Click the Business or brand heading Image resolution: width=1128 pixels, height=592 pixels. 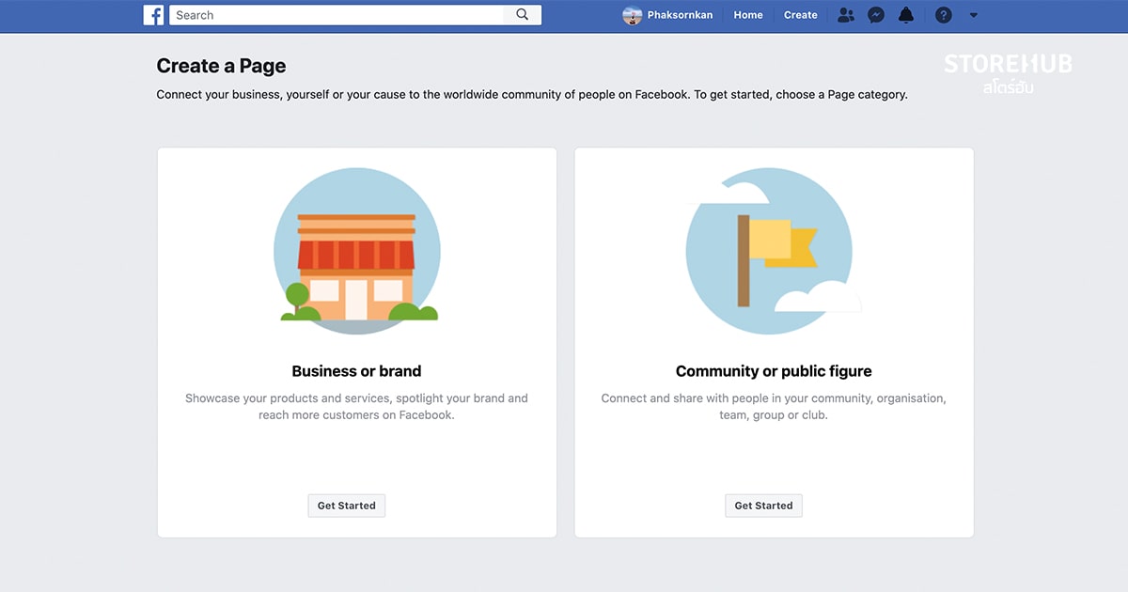tap(357, 370)
